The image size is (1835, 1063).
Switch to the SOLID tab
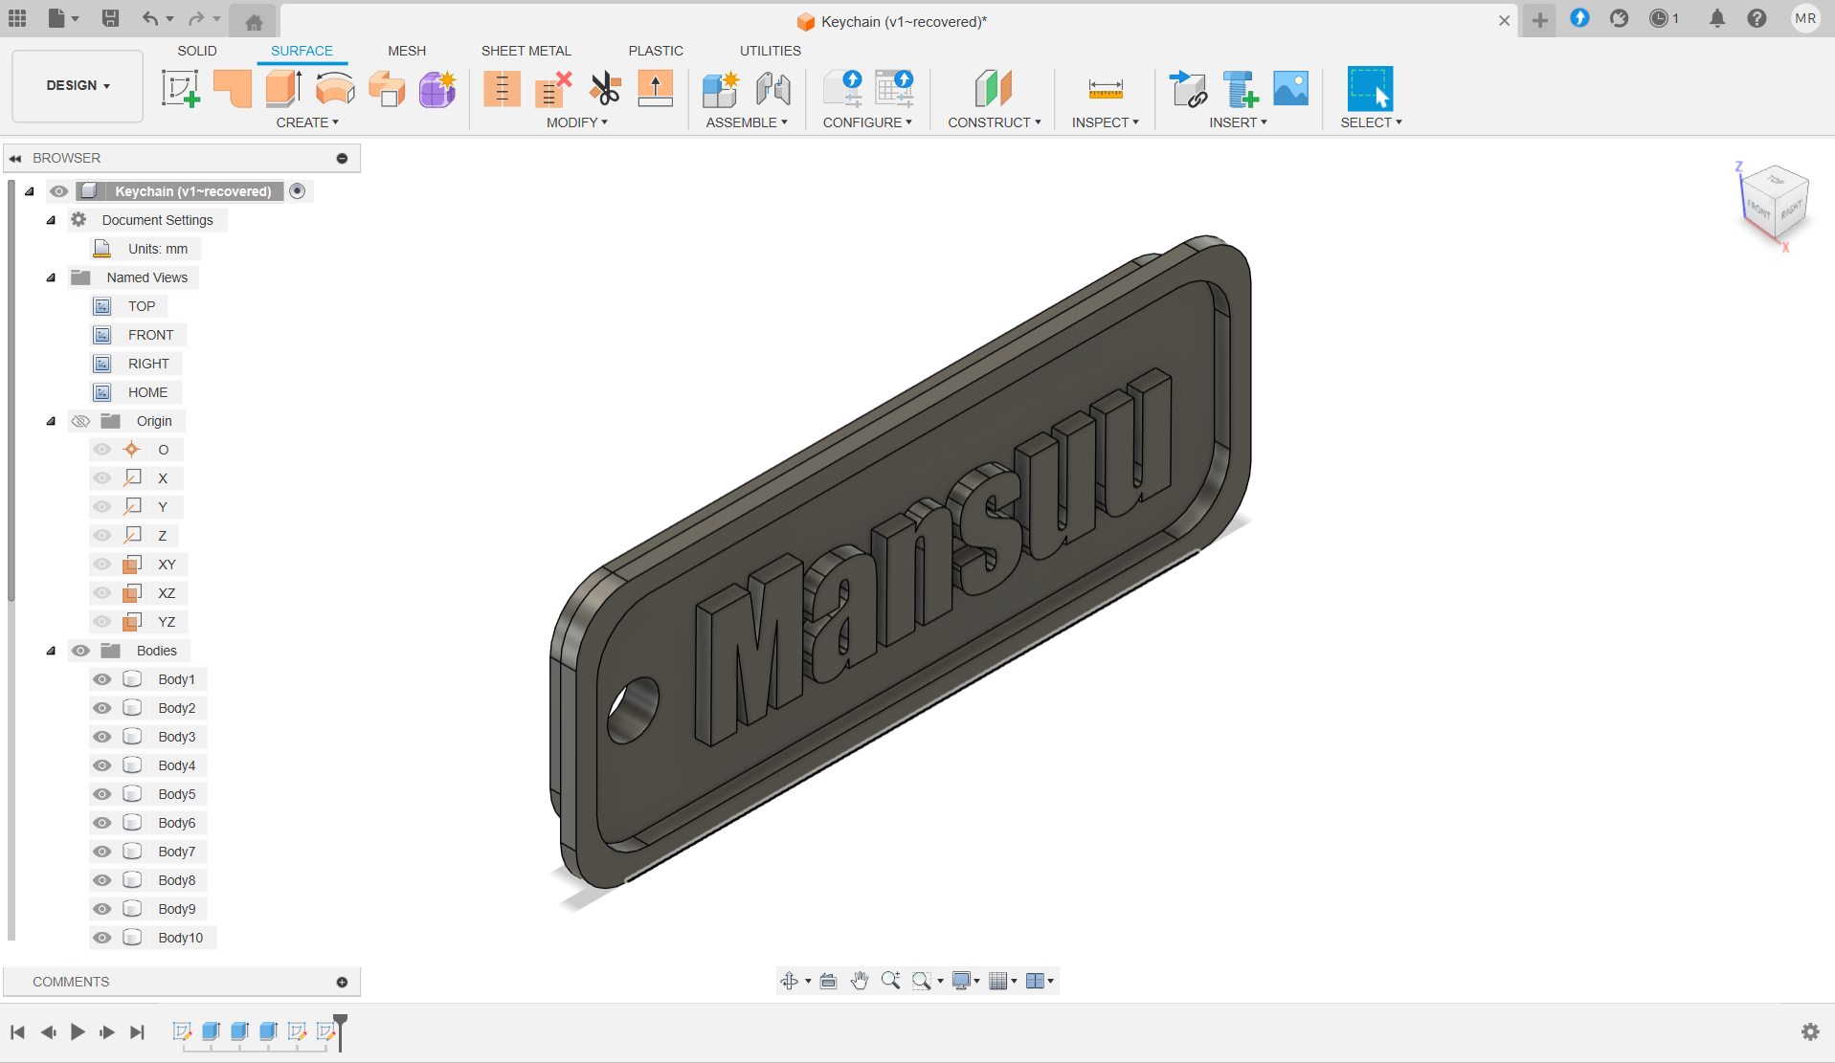[197, 51]
